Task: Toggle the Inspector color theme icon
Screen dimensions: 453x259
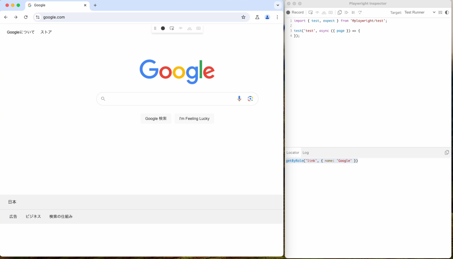Action: pyautogui.click(x=447, y=12)
